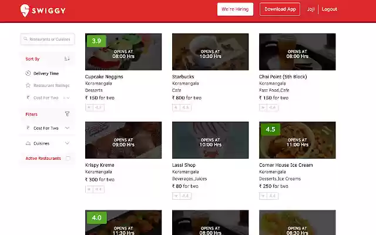Toggle the Active Restaurants checkbox
Screen dimensions: 376x235
(68, 158)
